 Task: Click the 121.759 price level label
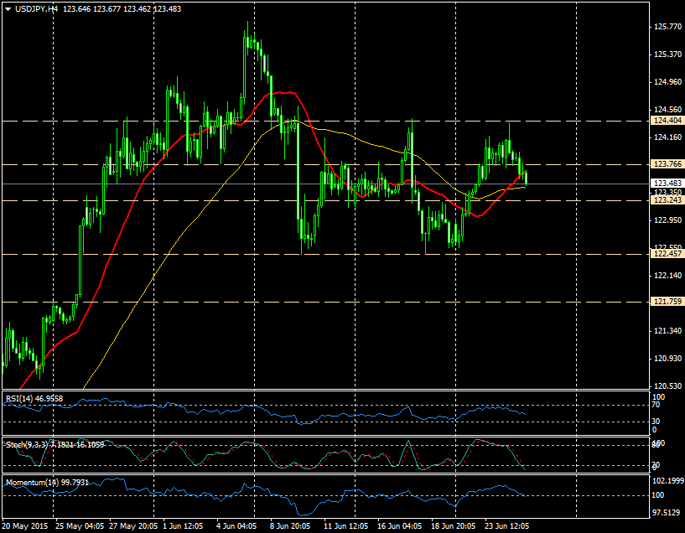tap(667, 302)
